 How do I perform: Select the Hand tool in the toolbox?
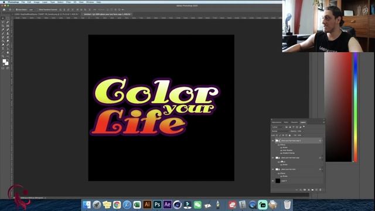[8, 52]
